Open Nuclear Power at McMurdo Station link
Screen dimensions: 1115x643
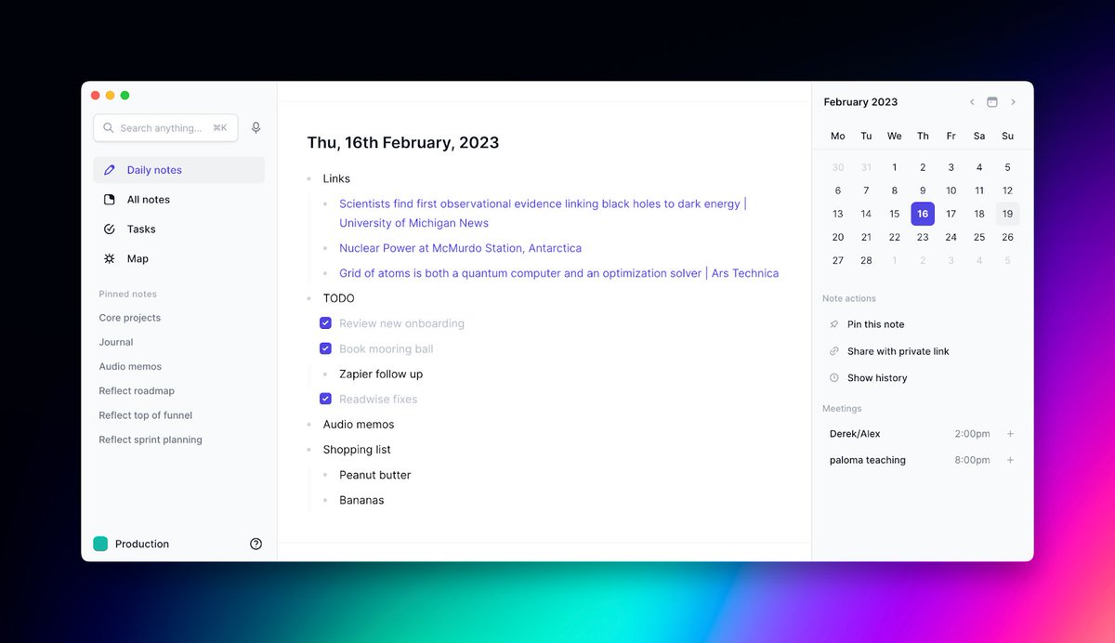pyautogui.click(x=460, y=248)
